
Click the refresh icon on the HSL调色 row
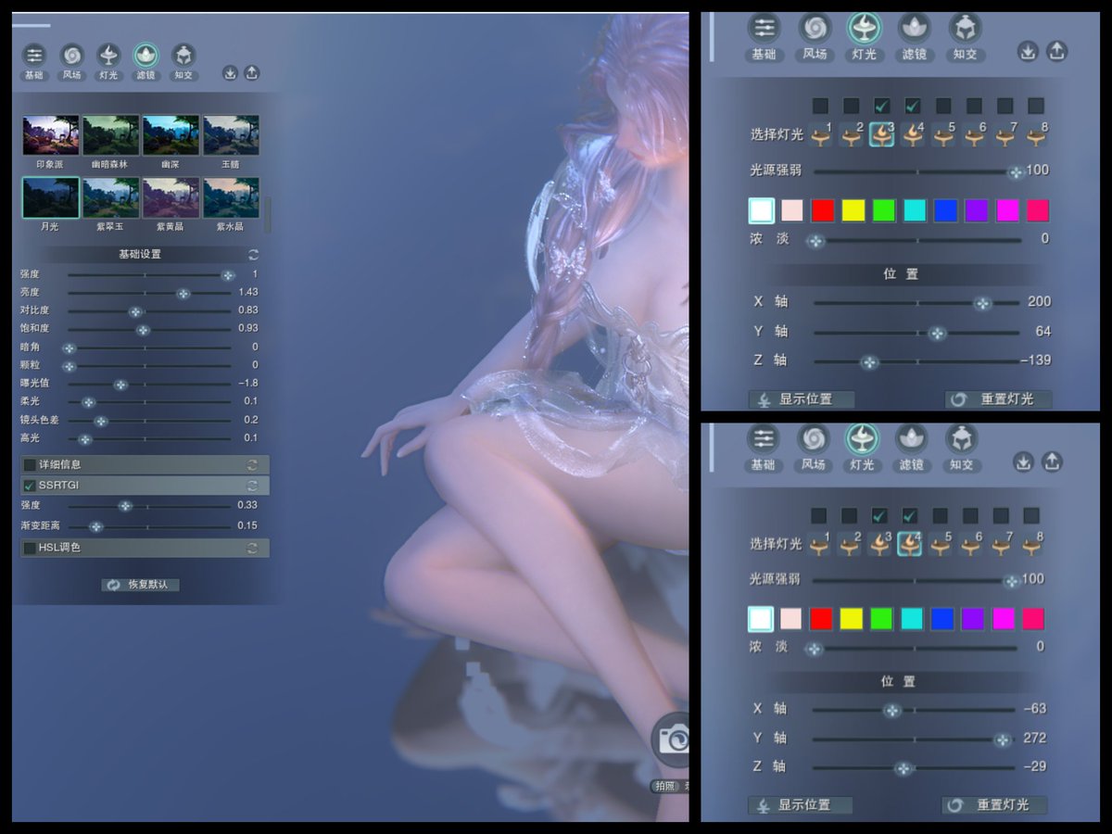point(252,549)
